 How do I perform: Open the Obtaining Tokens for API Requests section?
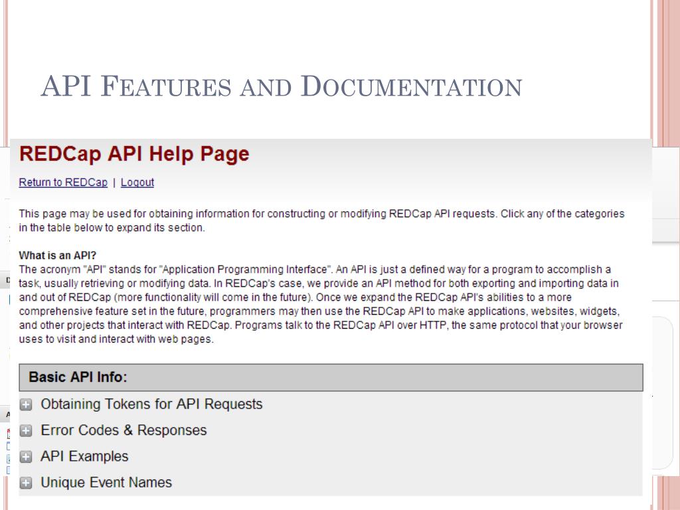pos(151,404)
